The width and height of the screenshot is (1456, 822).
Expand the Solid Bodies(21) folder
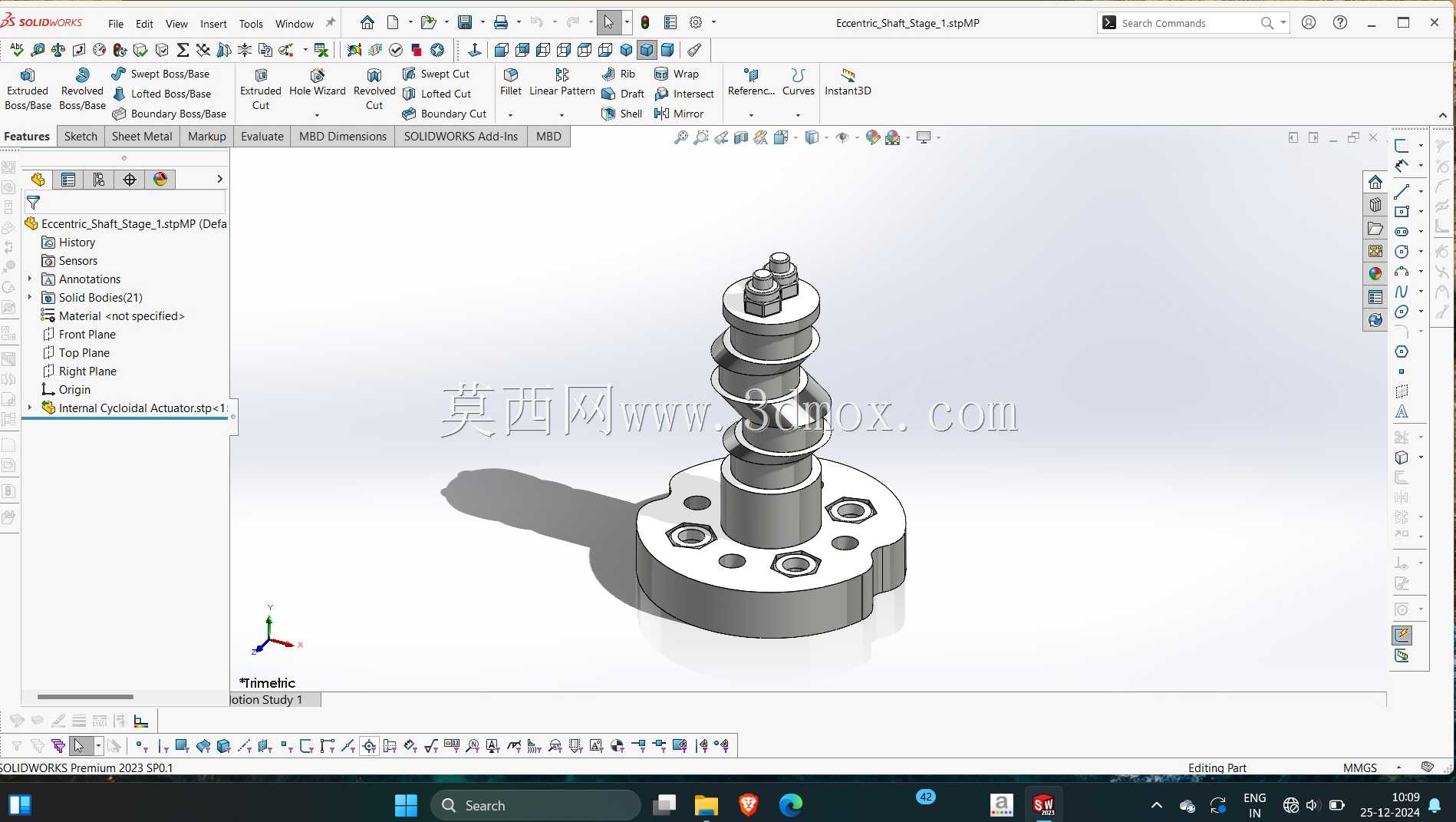[30, 298]
